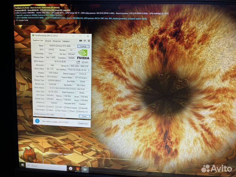Open the GPU selection dropdown
The image size is (236, 177).
point(49,115)
